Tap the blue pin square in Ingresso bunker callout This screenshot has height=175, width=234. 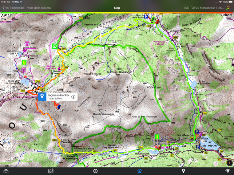[42, 97]
